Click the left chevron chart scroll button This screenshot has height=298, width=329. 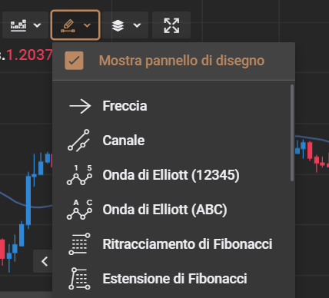[45, 261]
